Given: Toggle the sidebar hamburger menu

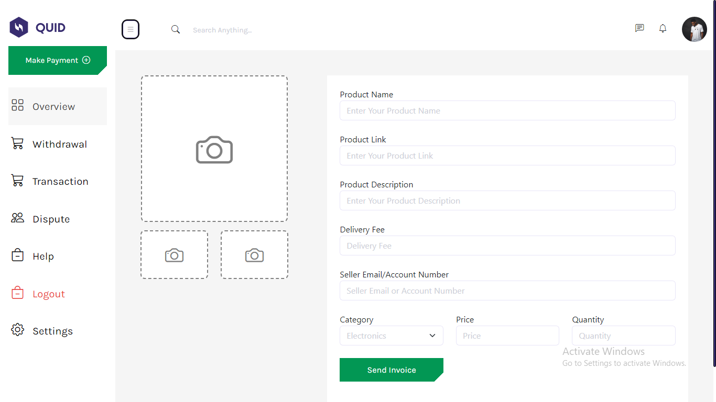Looking at the screenshot, I should tap(131, 29).
